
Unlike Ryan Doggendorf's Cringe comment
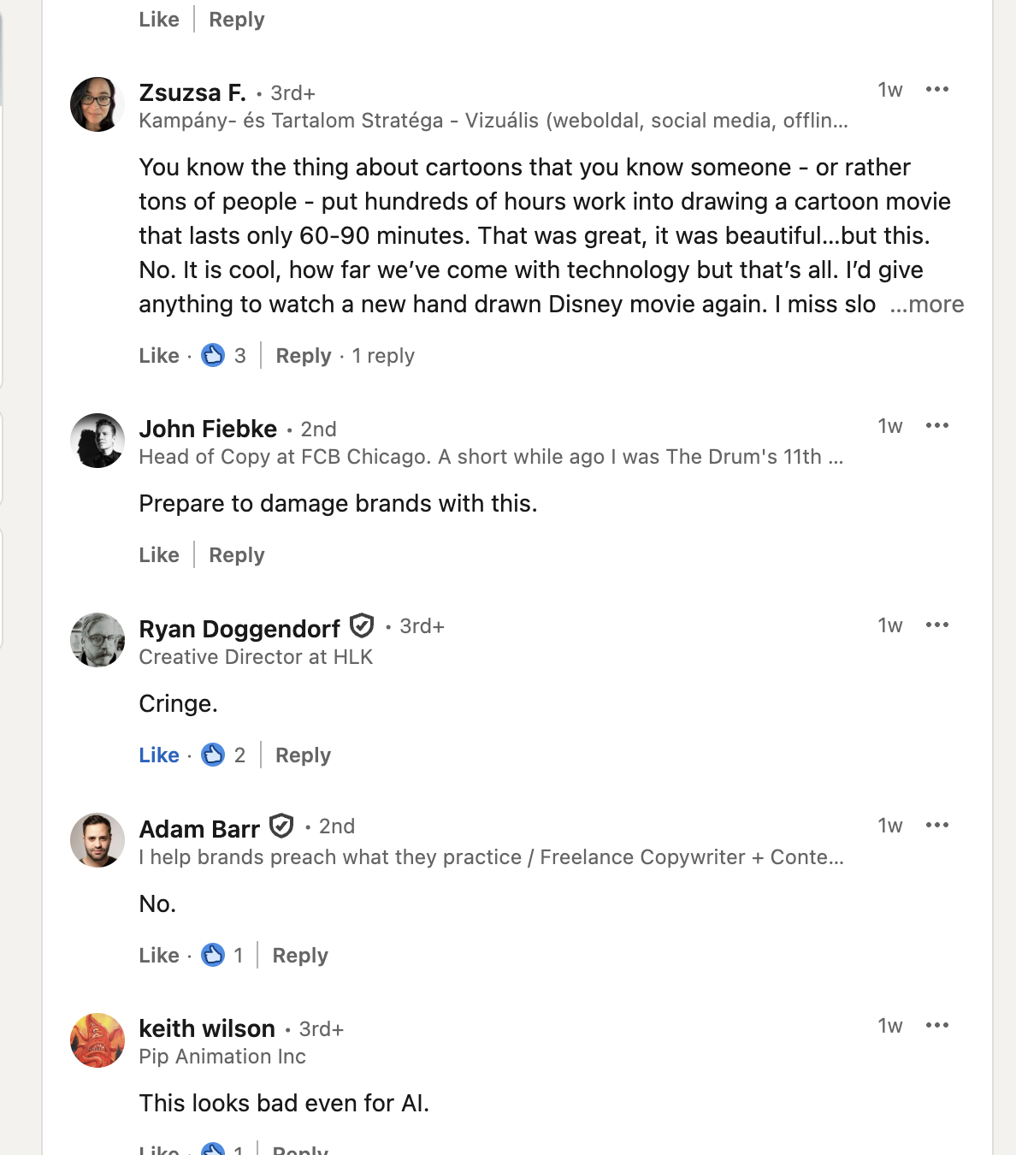pos(159,755)
